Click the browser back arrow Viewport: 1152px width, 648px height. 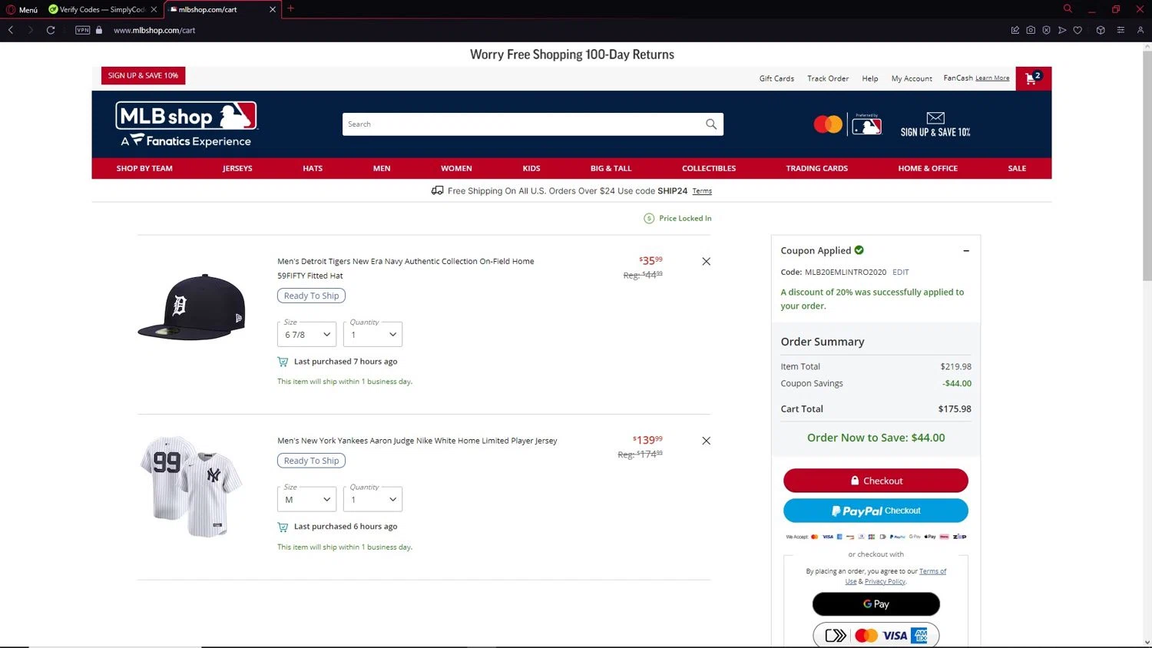click(x=11, y=30)
